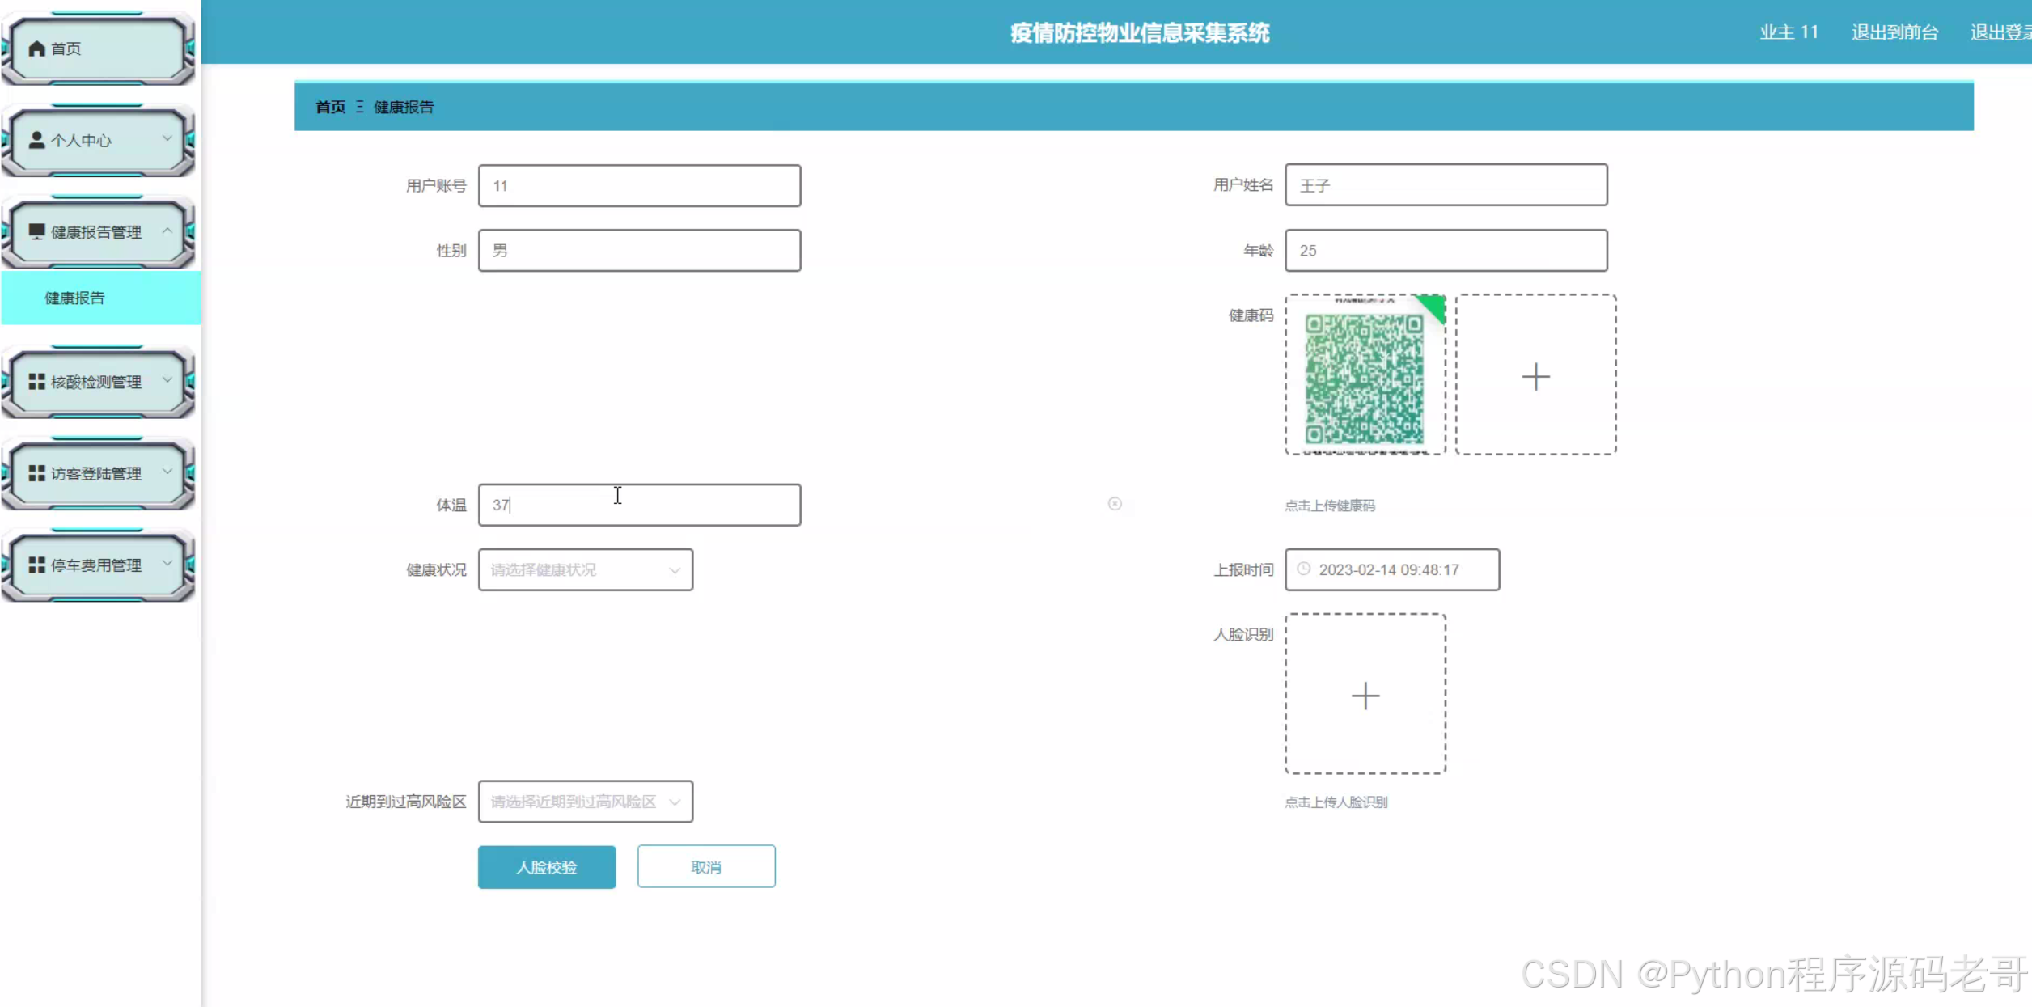The image size is (2032, 1007).
Task: Click the person icon for 个人中心
Action: 36,140
